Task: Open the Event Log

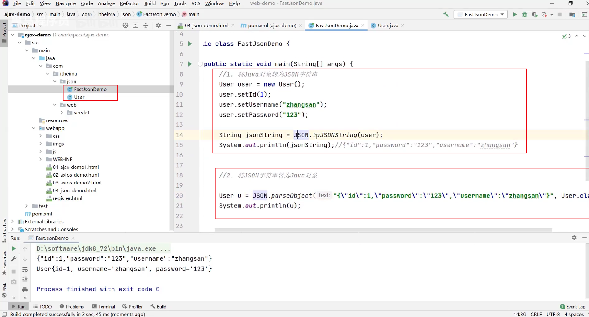Action: (x=573, y=307)
